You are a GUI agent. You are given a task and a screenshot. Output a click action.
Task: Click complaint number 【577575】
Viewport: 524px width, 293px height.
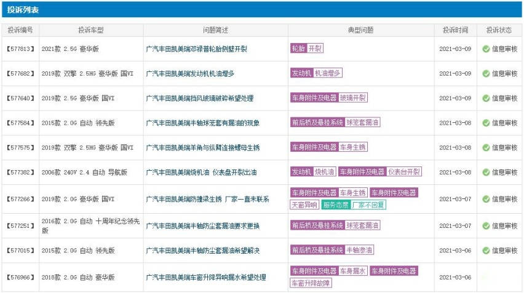click(20, 148)
